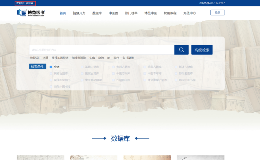Go to the 智慧开方 menu item
The width and height of the screenshot is (260, 160).
tap(79, 13)
